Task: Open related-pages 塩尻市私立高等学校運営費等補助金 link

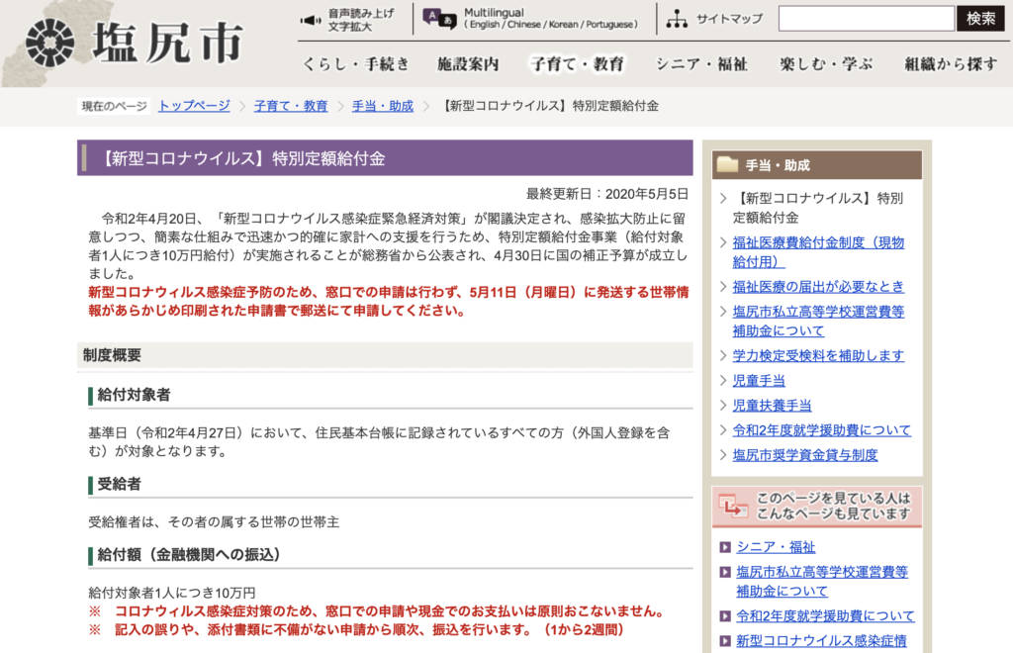Action: pos(822,582)
